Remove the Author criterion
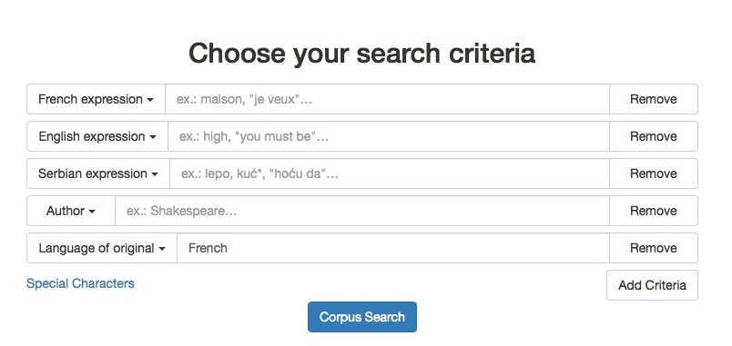This screenshot has height=346, width=732. (x=654, y=211)
